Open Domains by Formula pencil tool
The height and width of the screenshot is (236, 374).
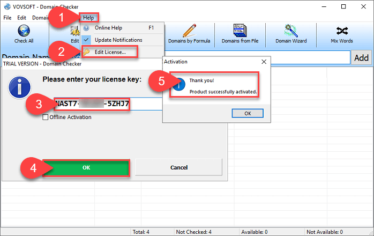(x=189, y=34)
